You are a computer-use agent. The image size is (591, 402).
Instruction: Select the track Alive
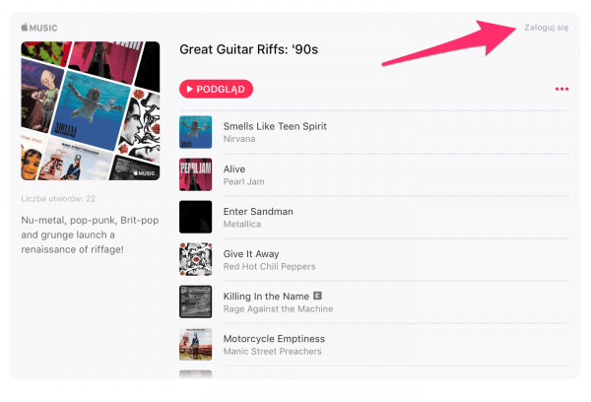[x=234, y=168]
